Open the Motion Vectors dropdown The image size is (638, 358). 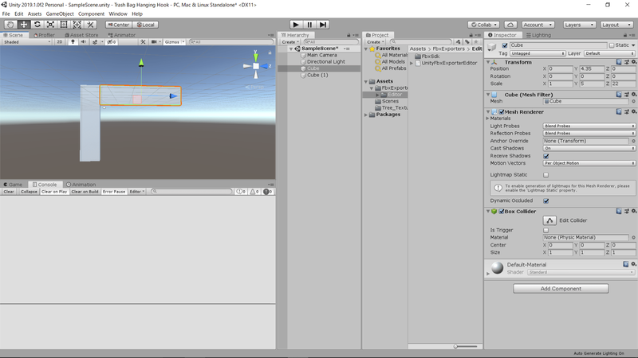click(x=589, y=163)
